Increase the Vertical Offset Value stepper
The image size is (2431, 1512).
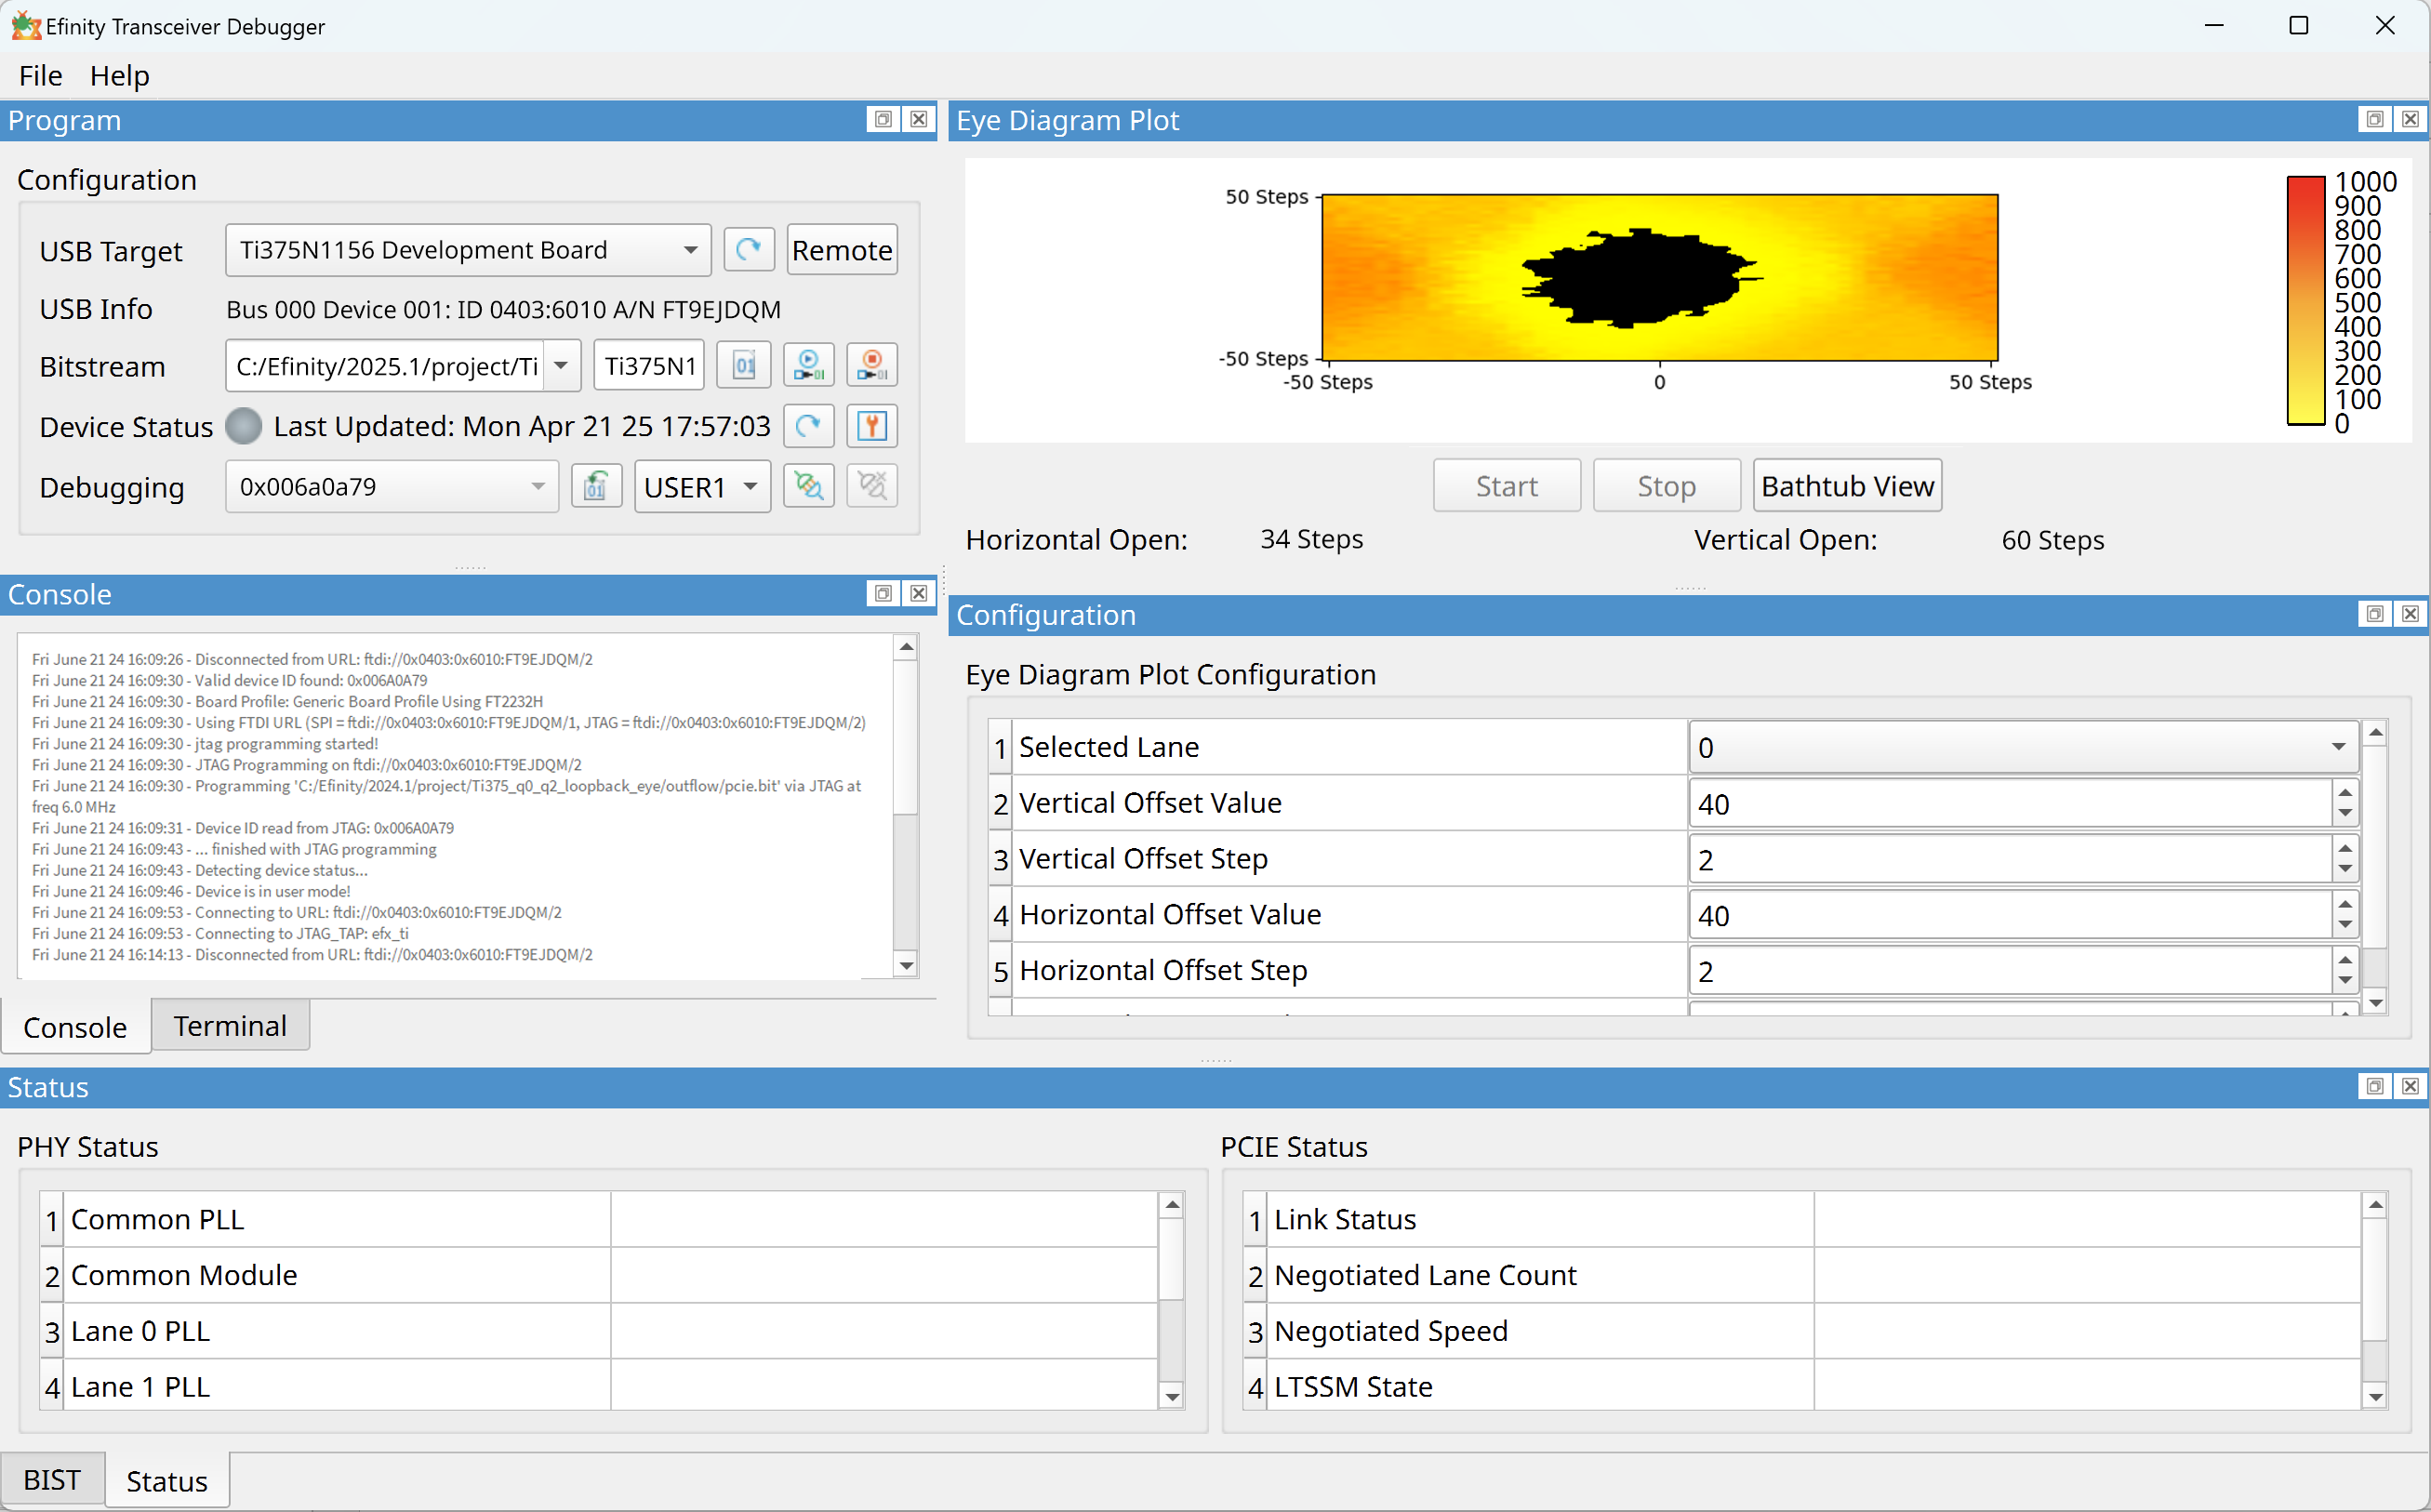2345,794
